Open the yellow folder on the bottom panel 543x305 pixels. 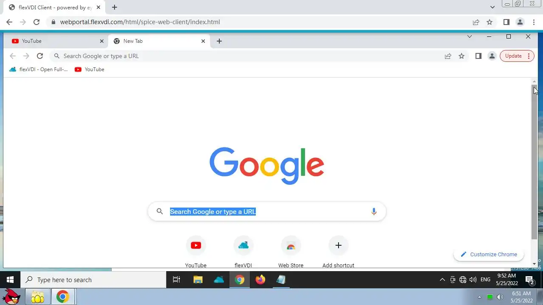pos(38,297)
